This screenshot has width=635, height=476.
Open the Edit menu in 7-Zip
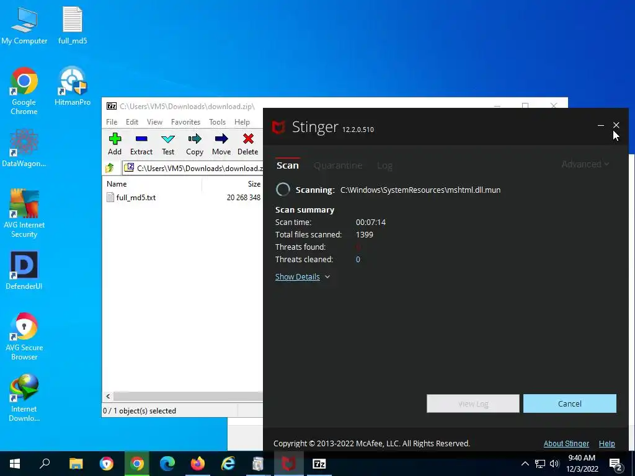coord(132,122)
